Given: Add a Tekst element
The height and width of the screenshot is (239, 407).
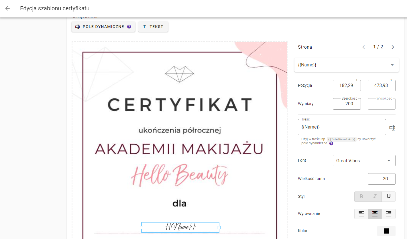Looking at the screenshot, I should (x=153, y=27).
